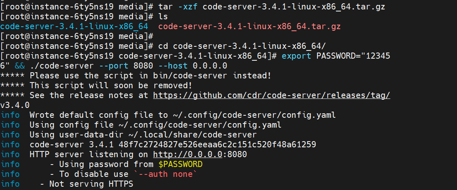This screenshot has width=457, height=190.
Task: Click the yellow $PASSWORD variable text
Action: 180,164
